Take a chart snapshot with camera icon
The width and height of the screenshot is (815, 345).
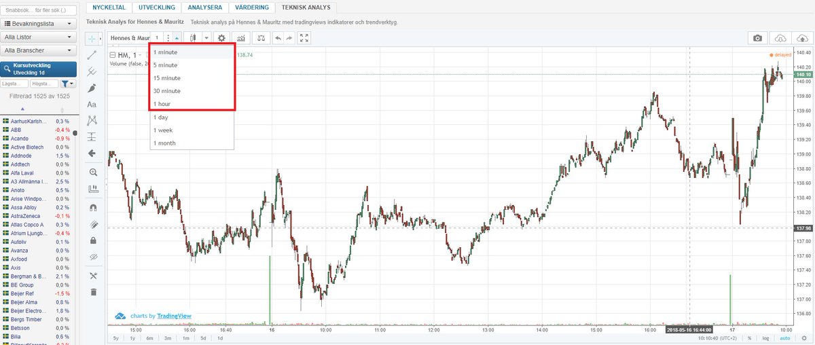click(x=757, y=38)
